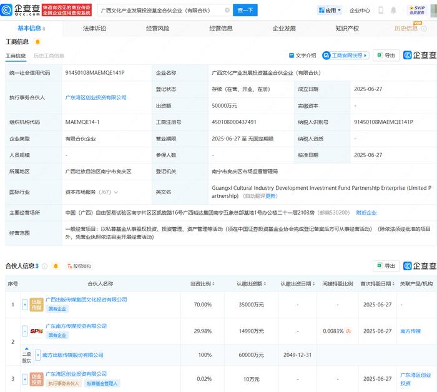Open the mobile phone icon in header

[x=381, y=11]
